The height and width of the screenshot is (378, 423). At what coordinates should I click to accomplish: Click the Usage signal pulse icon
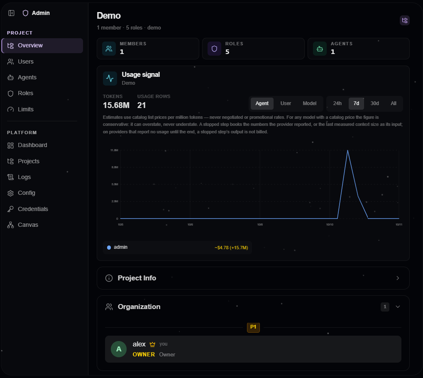pyautogui.click(x=110, y=78)
